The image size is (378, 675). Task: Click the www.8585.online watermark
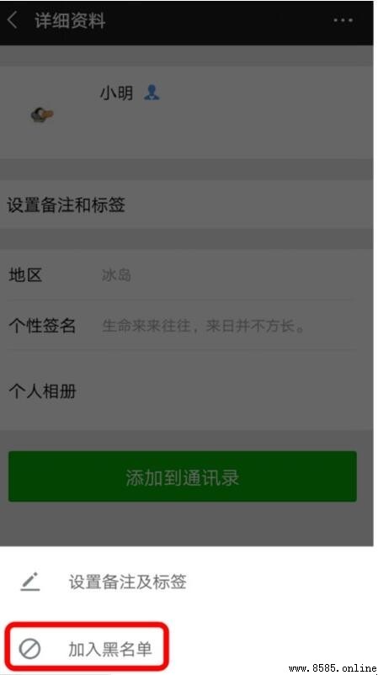(x=333, y=668)
